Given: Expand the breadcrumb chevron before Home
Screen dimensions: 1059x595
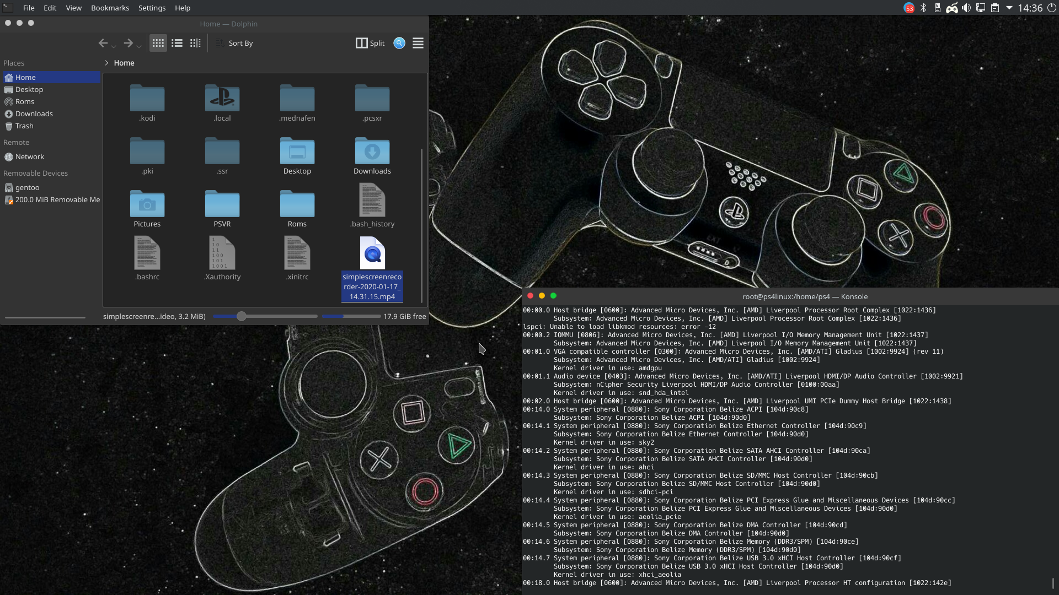Looking at the screenshot, I should pyautogui.click(x=106, y=63).
